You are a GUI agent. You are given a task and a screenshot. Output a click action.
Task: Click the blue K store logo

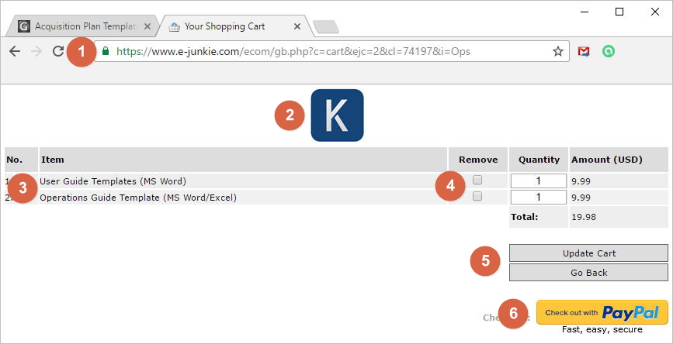pos(337,115)
